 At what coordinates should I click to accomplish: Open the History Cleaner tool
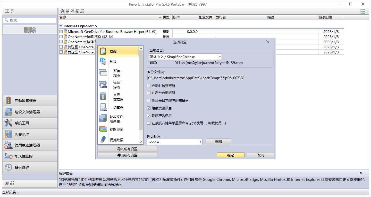click(x=26, y=134)
